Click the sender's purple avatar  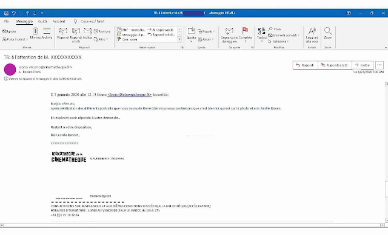[x=10, y=69]
